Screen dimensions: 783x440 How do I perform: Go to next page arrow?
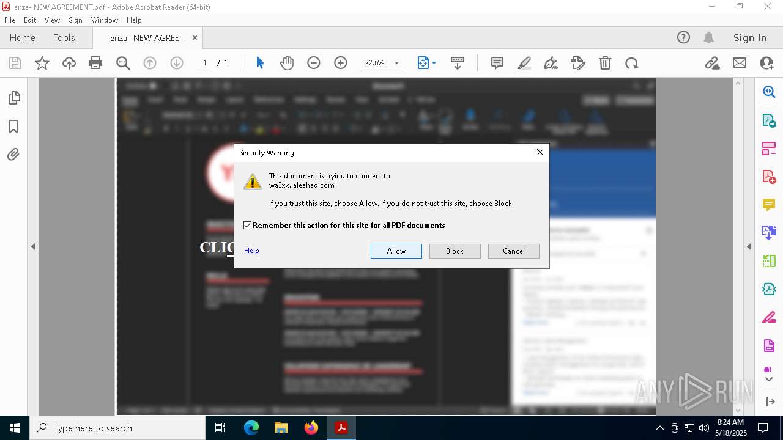177,63
